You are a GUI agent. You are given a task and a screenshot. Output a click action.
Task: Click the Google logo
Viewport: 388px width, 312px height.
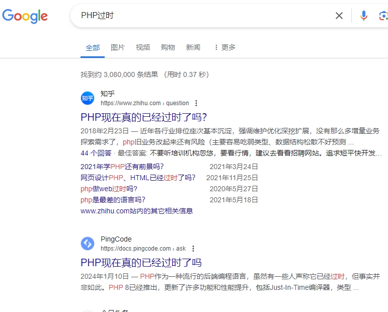(x=25, y=16)
